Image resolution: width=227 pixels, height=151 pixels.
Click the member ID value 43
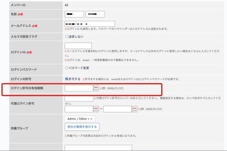[x=67, y=5]
